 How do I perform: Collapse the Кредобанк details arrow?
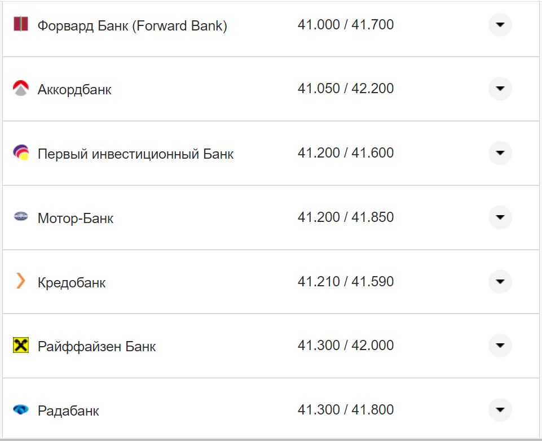click(500, 281)
